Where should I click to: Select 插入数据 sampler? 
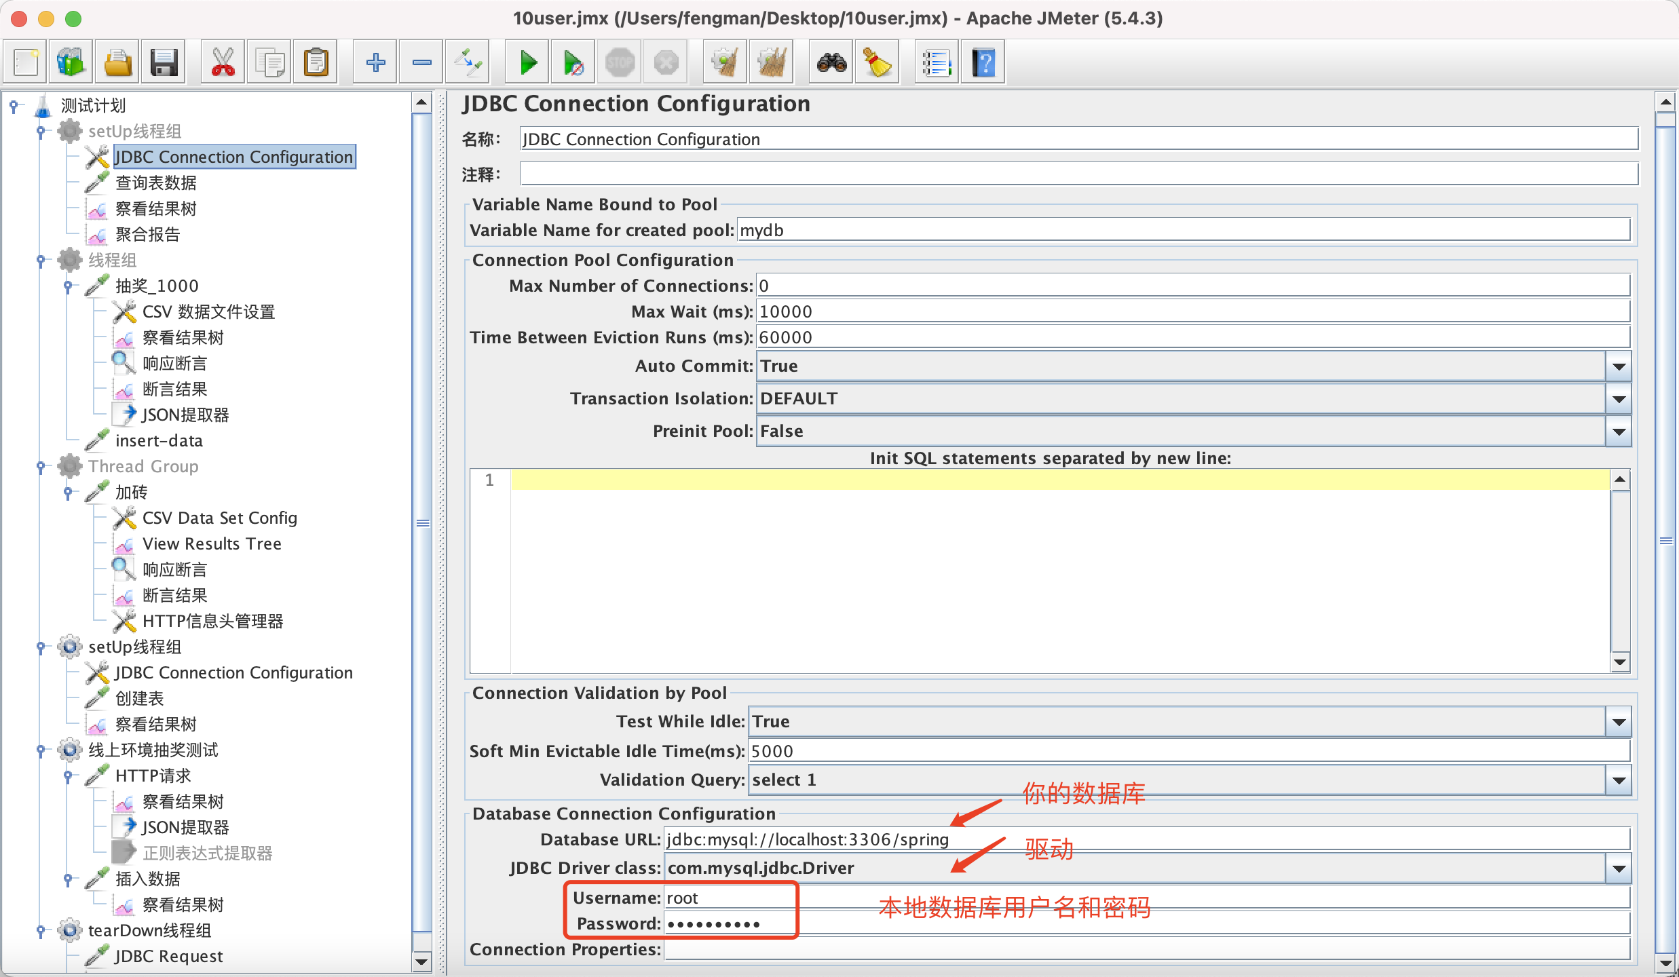tap(148, 879)
